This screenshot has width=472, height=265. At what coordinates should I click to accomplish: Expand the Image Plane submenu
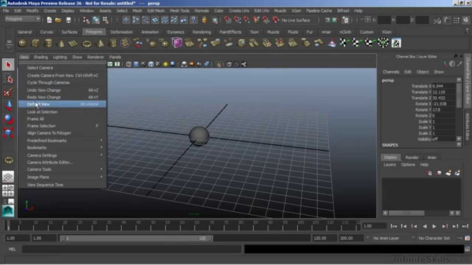(63, 177)
